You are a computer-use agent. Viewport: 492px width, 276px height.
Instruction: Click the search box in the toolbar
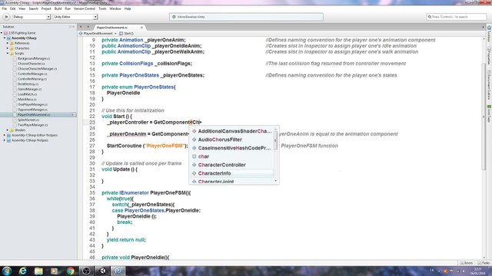point(456,17)
